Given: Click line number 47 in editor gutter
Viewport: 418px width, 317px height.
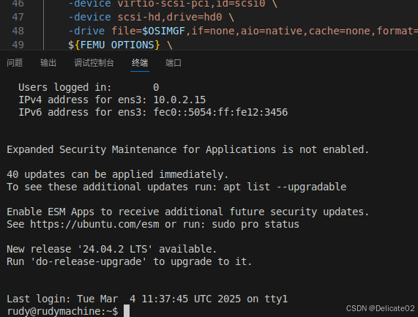Looking at the screenshot, I should click(18, 17).
